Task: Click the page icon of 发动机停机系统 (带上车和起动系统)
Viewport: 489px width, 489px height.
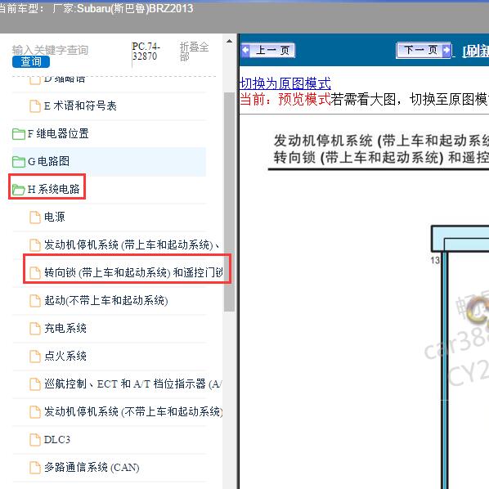Action: coord(35,245)
